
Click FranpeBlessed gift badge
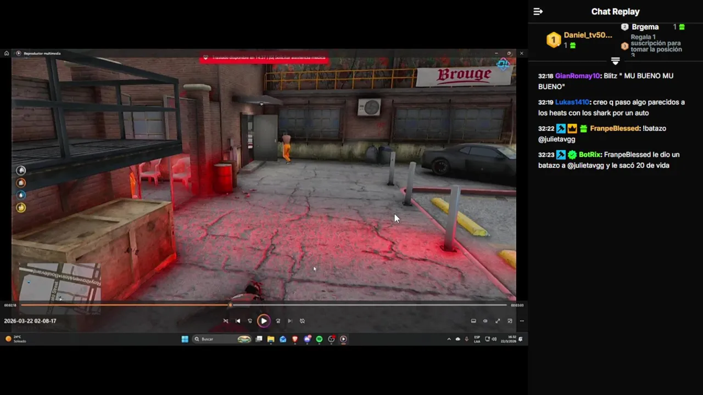click(x=583, y=128)
